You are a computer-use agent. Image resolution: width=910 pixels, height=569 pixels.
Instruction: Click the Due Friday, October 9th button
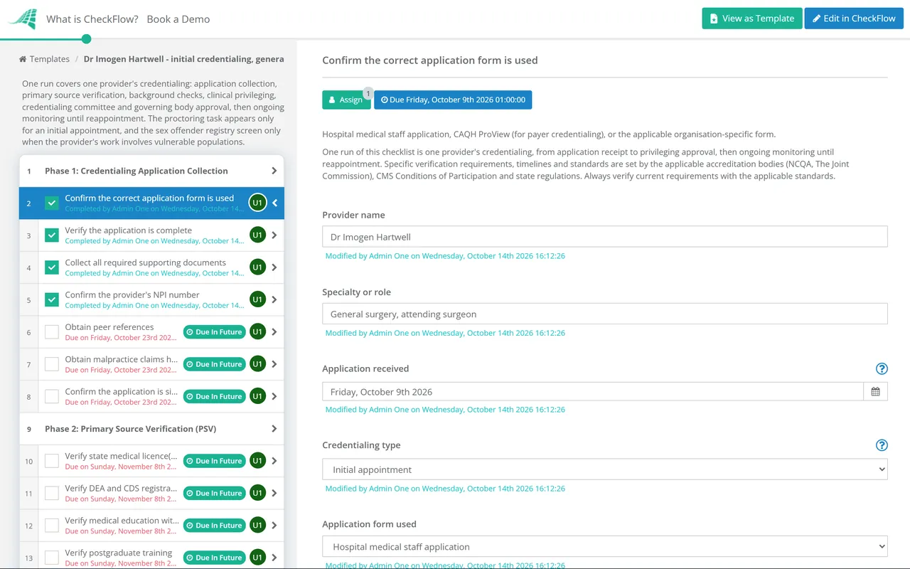[x=453, y=100]
